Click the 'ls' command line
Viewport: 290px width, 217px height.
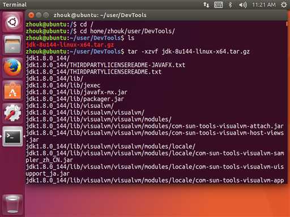click(x=80, y=38)
